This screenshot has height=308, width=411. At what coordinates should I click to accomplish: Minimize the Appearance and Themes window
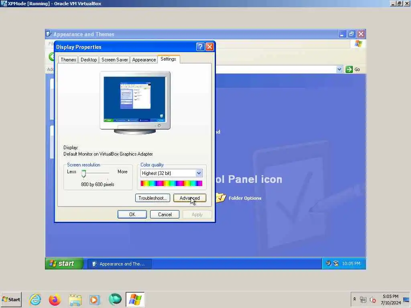pos(342,34)
